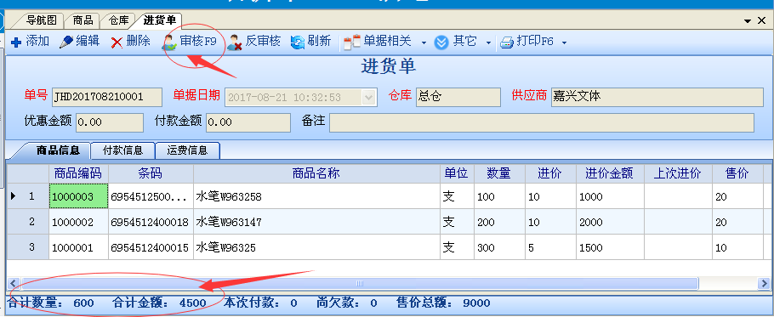
Task: Switch to the 导航图 tab
Action: (41, 20)
